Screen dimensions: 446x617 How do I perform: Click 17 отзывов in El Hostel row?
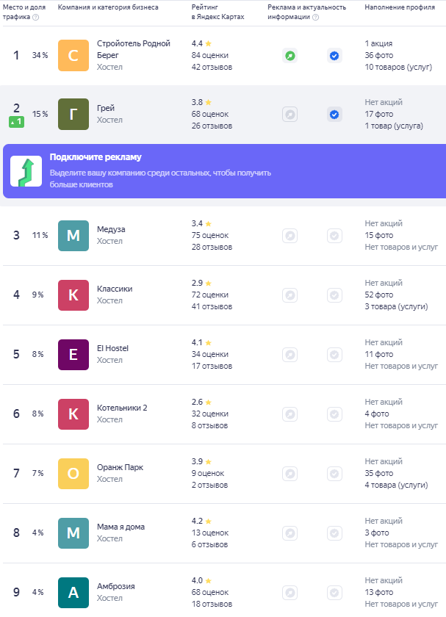[212, 366]
